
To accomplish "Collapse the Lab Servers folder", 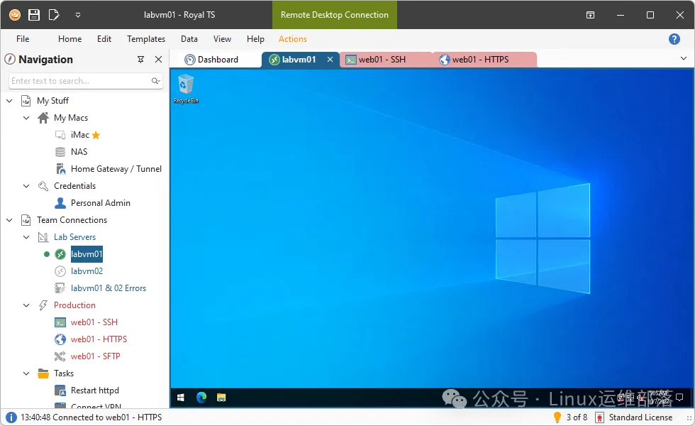I will 26,237.
